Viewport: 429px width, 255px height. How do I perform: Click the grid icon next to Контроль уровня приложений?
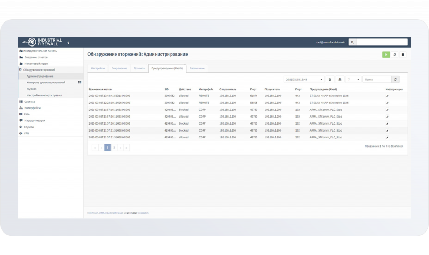[x=79, y=82]
